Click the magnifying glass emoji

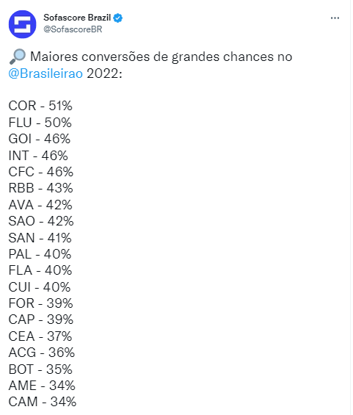[x=18, y=57]
